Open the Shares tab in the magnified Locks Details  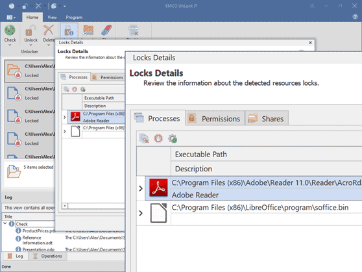(x=267, y=118)
